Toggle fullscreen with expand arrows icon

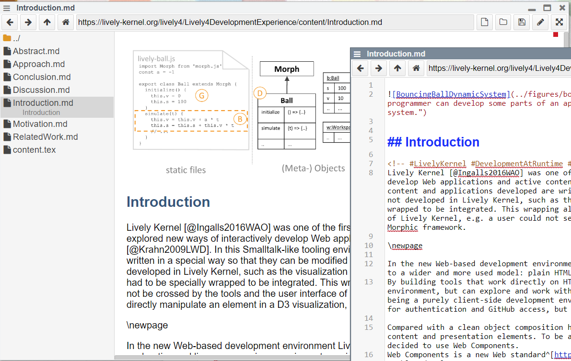click(x=559, y=22)
